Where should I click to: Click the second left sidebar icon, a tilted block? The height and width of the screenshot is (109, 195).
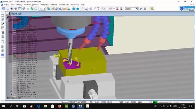[x=2, y=19]
